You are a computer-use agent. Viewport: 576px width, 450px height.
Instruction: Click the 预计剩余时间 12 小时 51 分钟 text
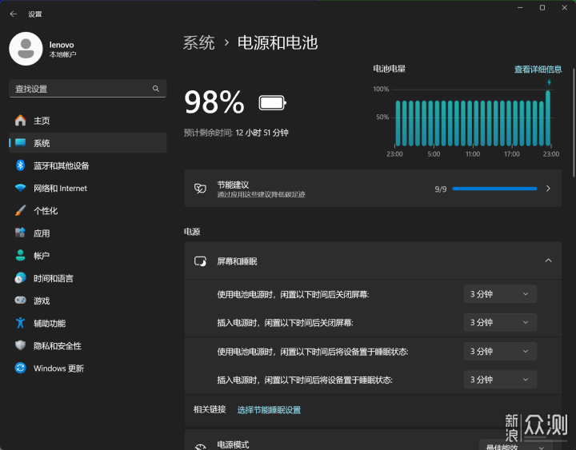click(236, 133)
